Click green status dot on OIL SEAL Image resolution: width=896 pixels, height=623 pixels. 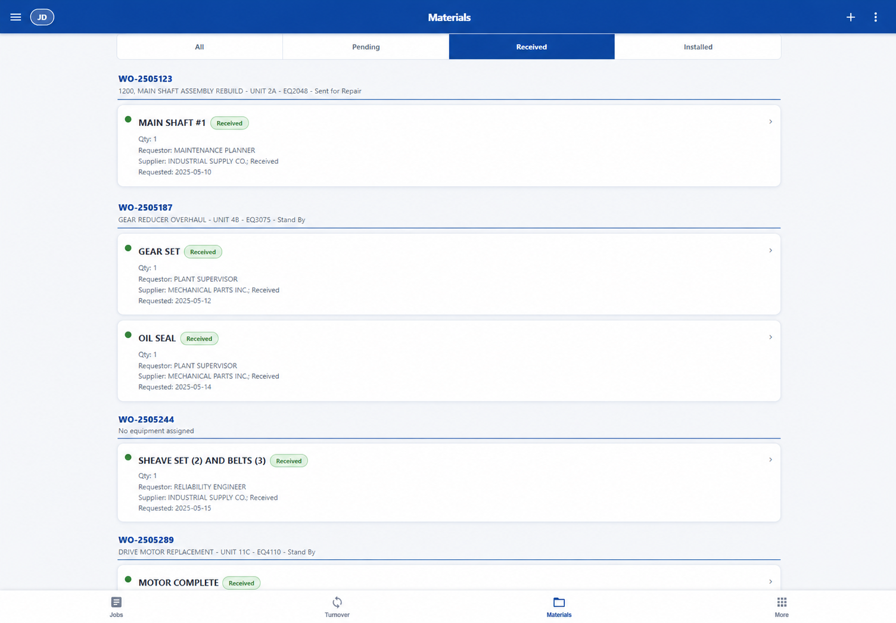[128, 335]
